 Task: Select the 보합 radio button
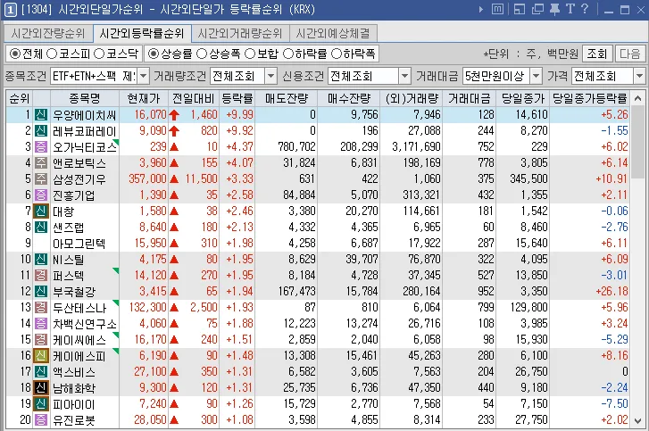point(250,54)
